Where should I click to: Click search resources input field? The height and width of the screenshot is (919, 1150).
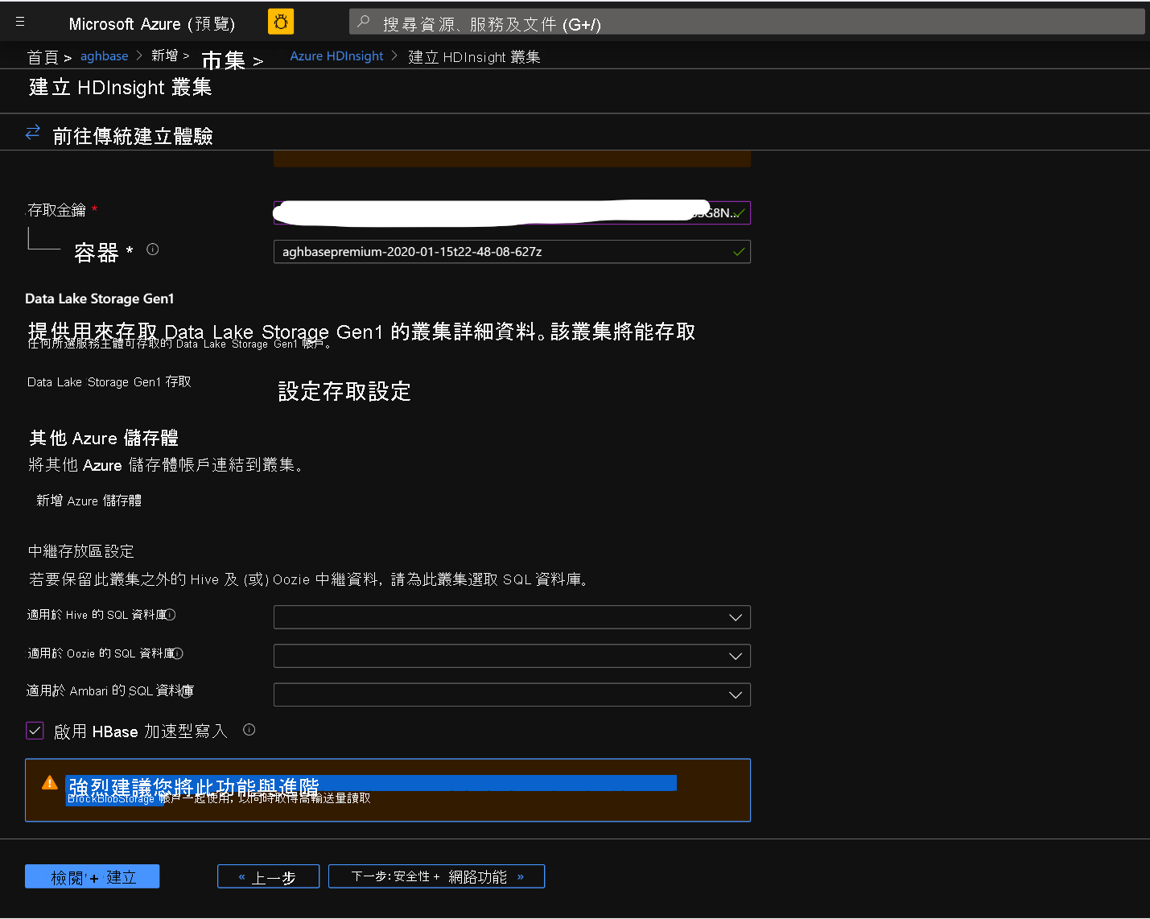pos(747,23)
